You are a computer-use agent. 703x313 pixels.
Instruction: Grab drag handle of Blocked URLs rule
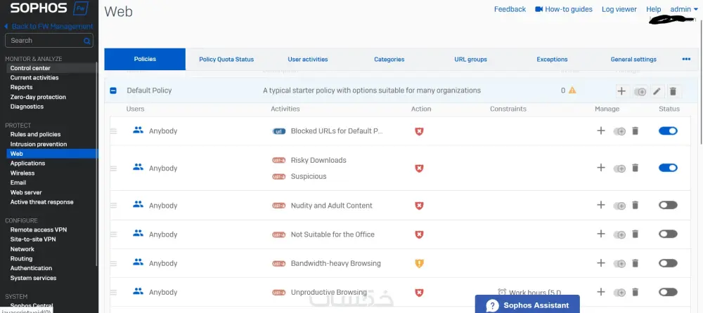[113, 131]
